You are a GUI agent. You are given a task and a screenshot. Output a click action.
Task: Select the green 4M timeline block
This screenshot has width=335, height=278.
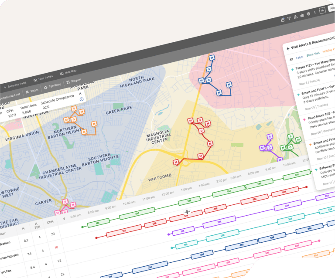click(x=229, y=191)
